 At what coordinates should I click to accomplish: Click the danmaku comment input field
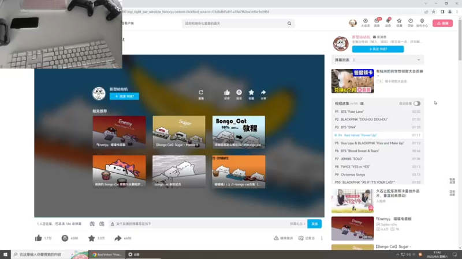pos(202,224)
